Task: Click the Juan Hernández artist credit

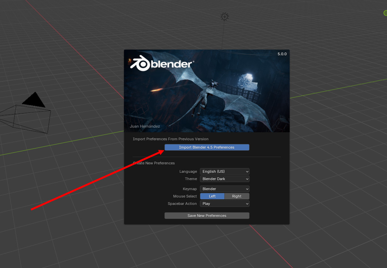Action: (x=145, y=126)
